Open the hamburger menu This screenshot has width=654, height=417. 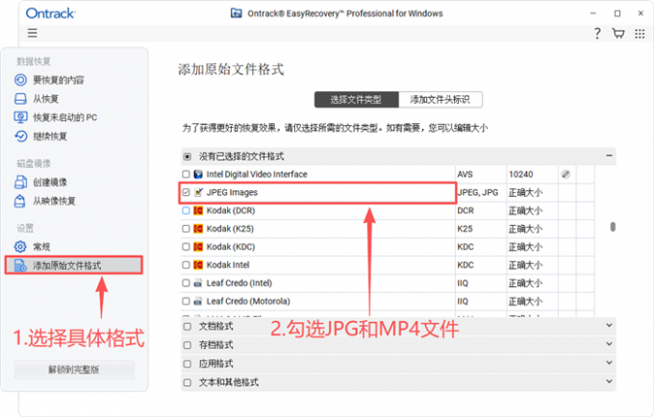(32, 33)
